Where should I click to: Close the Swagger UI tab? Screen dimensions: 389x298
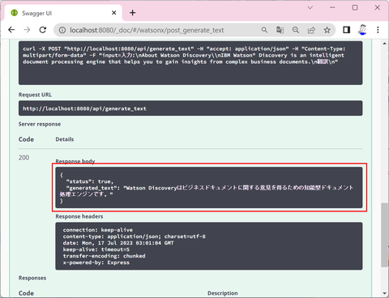pos(114,13)
